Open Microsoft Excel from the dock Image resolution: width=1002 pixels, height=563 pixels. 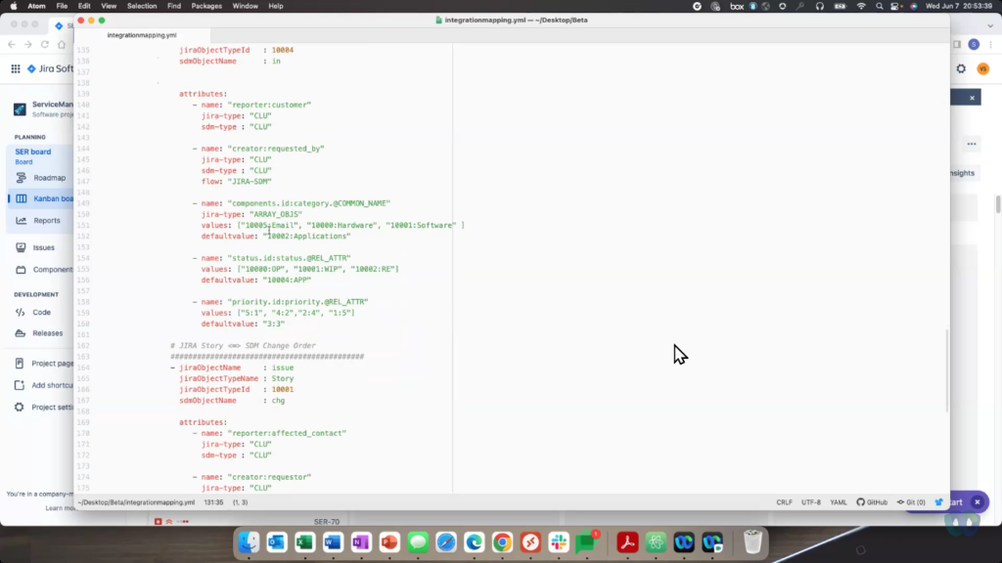(x=305, y=542)
